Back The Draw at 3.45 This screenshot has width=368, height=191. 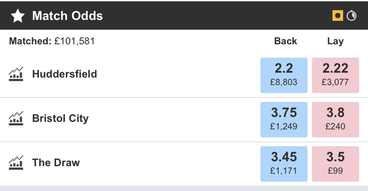[x=284, y=164]
